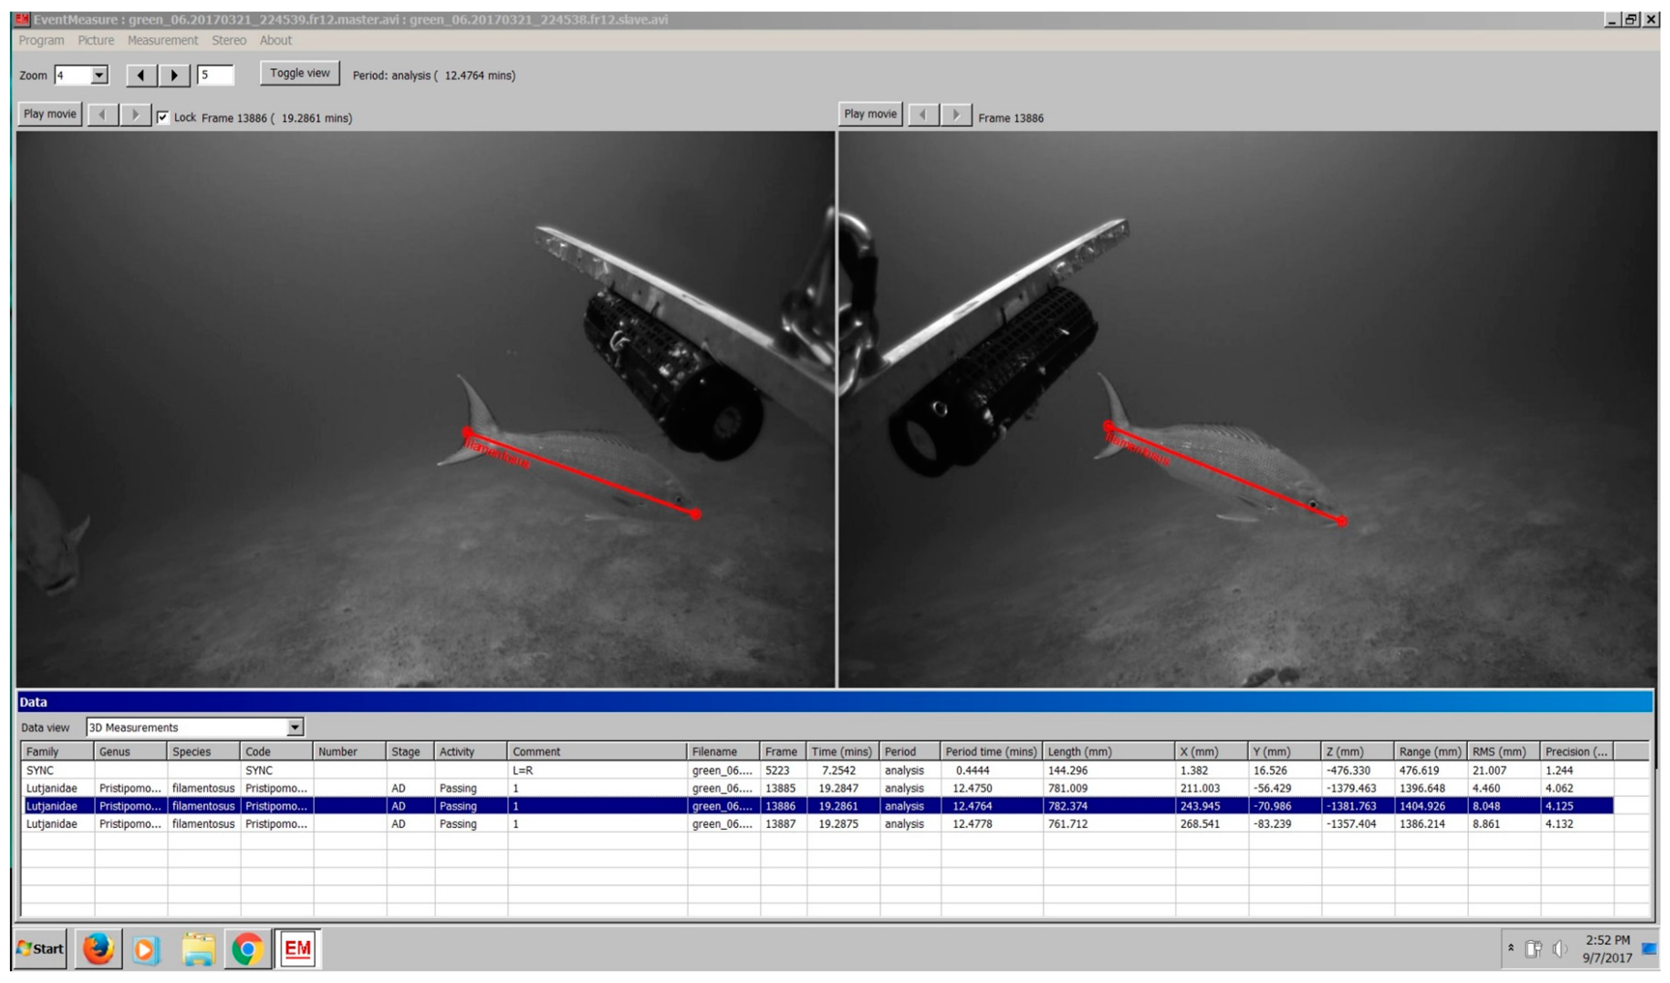Step back frames with black left arrow
Image resolution: width=1670 pixels, height=983 pixels.
[x=141, y=75]
